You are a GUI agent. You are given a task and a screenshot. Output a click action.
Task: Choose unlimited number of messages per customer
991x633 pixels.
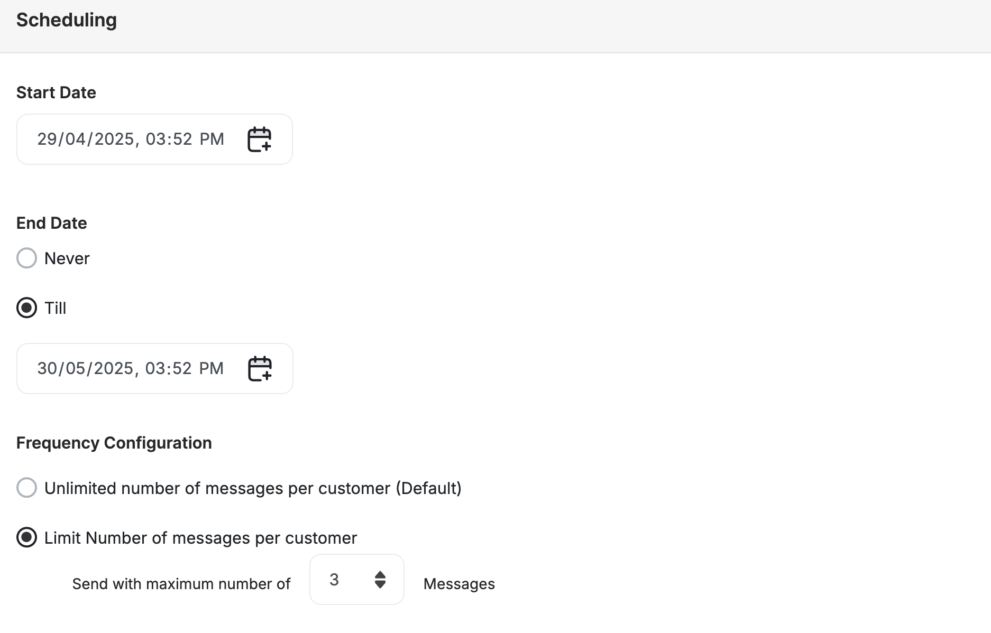pos(26,488)
